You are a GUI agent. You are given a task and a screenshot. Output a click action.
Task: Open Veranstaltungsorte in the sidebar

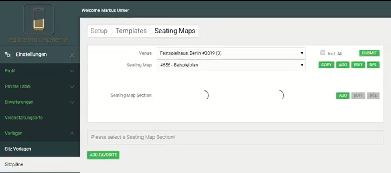pyautogui.click(x=24, y=118)
